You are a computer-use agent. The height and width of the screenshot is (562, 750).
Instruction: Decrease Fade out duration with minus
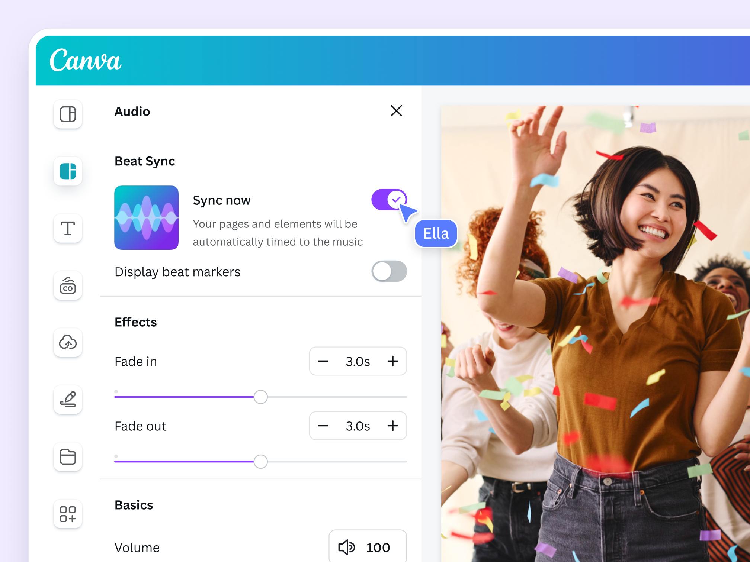323,426
